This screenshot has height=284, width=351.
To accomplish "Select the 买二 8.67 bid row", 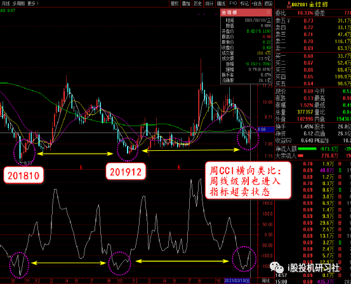I will [x=313, y=63].
